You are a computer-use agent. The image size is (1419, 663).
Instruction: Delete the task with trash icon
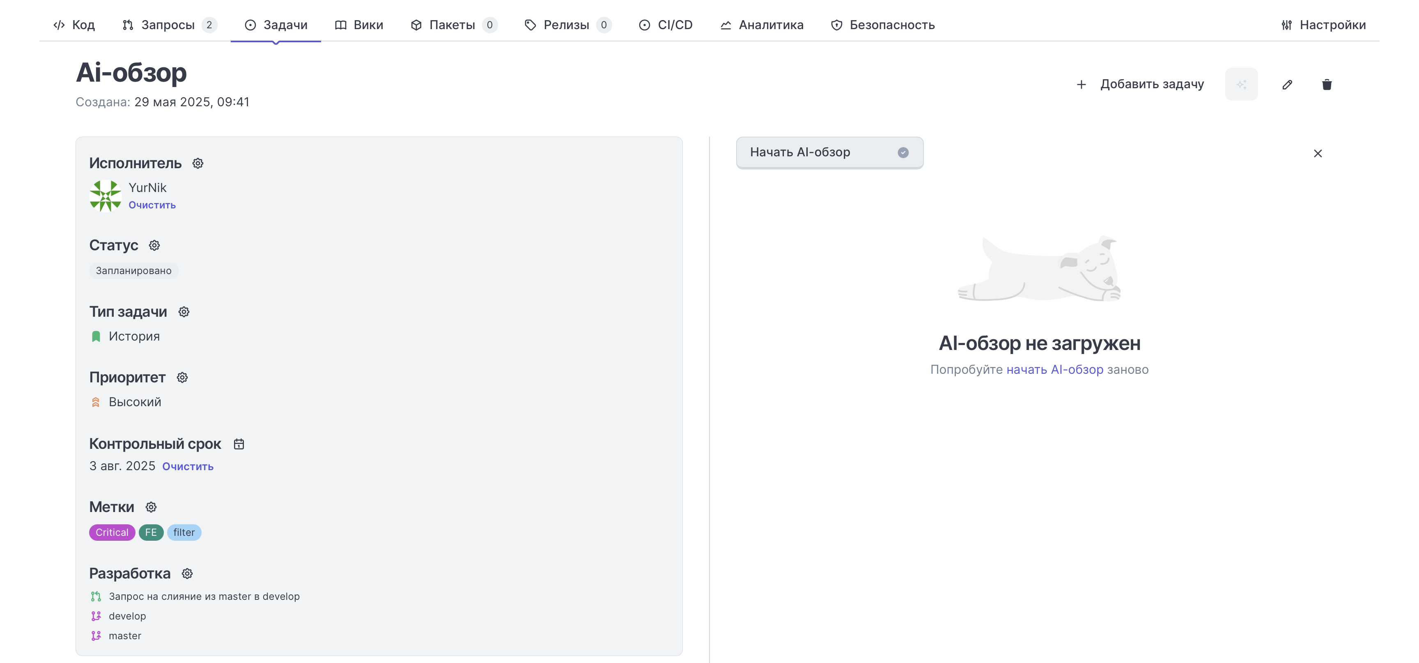1327,84
